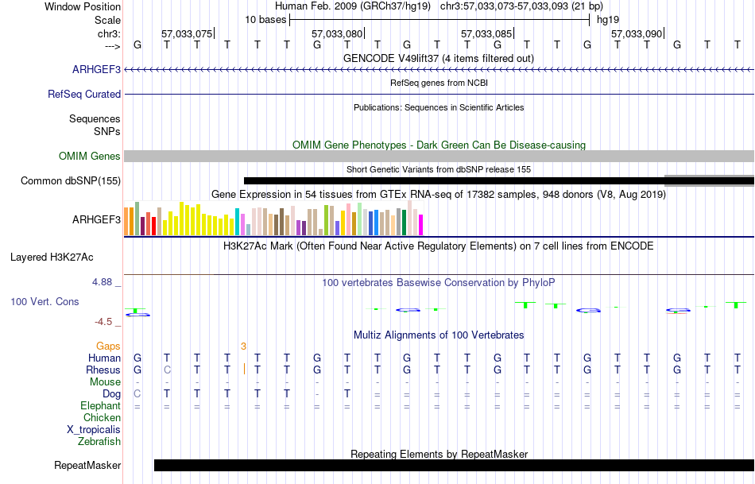
Task: Click the H3K27Ac Mark ENCODE title
Action: click(439, 246)
